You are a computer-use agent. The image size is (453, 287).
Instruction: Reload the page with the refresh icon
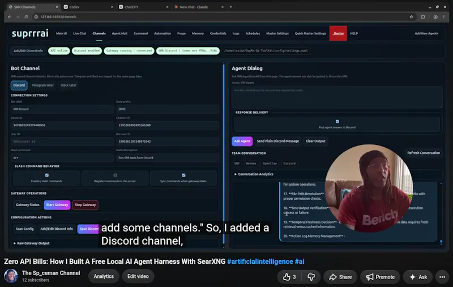(26, 17)
